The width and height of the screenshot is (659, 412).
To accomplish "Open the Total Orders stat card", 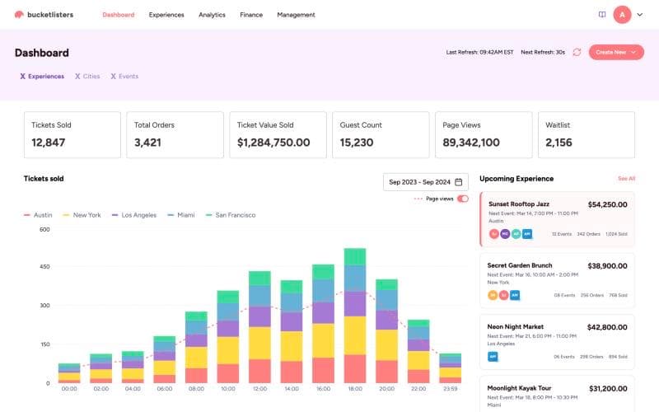I will (175, 135).
